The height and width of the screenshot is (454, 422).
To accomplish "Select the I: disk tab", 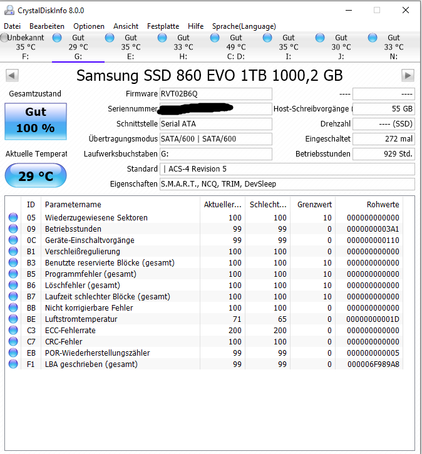I will click(289, 47).
